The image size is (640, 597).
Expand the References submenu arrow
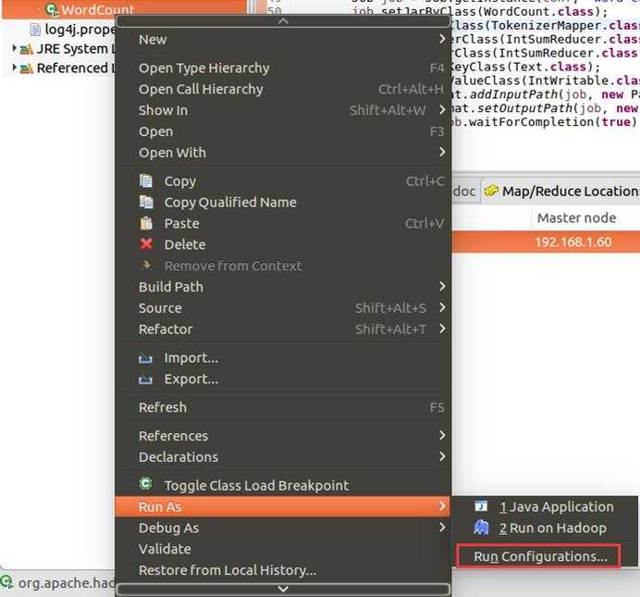click(442, 435)
